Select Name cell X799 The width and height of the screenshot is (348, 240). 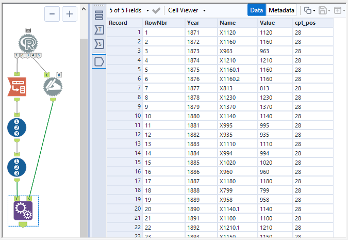click(238, 190)
